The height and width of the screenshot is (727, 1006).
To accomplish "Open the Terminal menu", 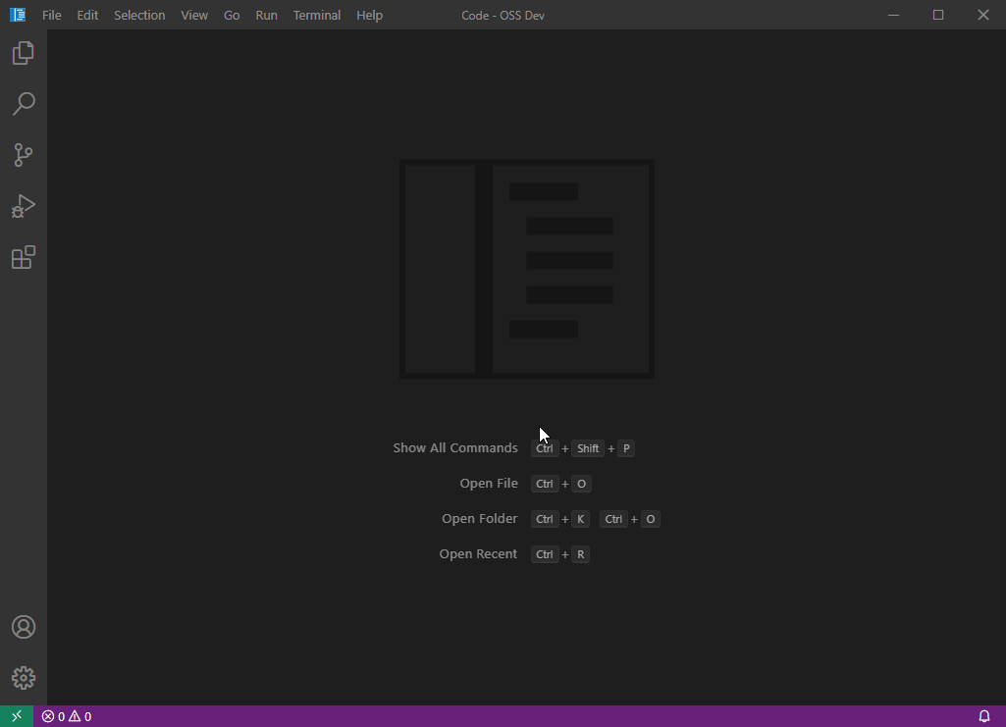I will point(317,15).
